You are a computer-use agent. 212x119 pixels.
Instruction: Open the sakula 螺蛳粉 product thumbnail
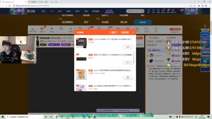(x=81, y=74)
